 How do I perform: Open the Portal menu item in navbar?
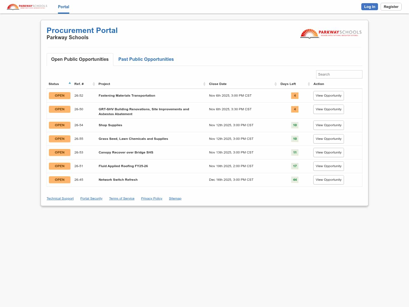click(63, 7)
